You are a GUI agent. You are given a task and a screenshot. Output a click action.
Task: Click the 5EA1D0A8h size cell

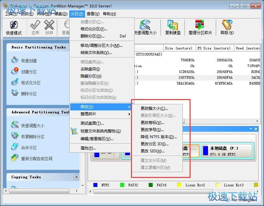pyautogui.click(x=185, y=83)
